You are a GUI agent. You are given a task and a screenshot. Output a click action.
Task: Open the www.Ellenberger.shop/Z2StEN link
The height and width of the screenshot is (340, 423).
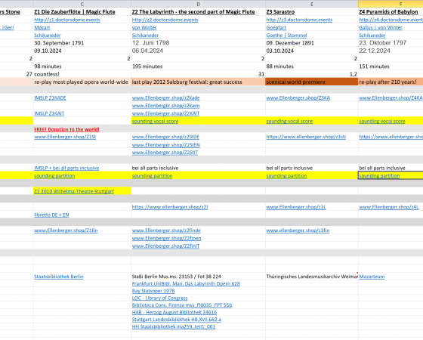point(166,145)
